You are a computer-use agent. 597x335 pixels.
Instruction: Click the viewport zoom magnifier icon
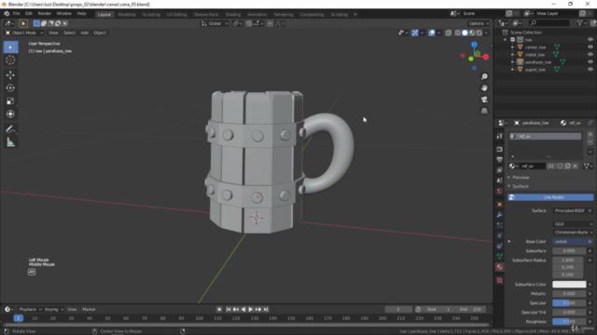tap(484, 76)
